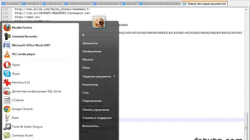Open the Camtasia Recorder icon
The image size is (250, 140).
tap(7, 37)
